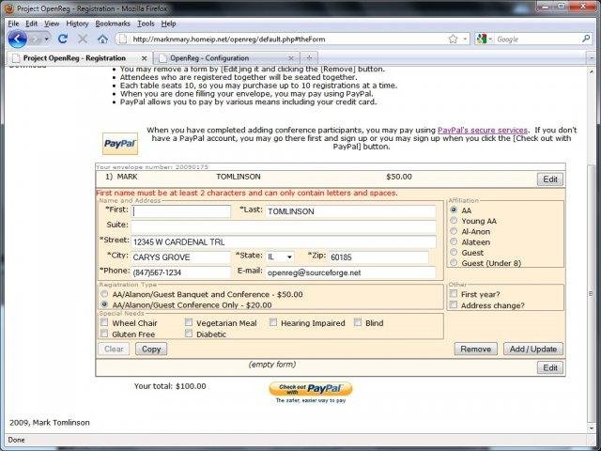This screenshot has height=451, width=601.
Task: Click in the Google search box
Action: (537, 39)
